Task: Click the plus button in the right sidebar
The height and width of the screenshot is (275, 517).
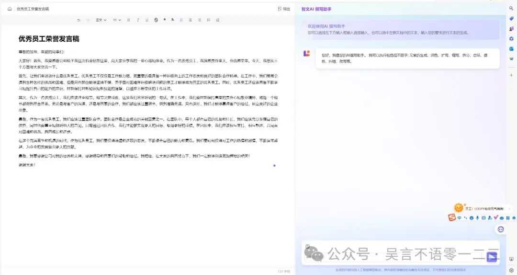Action: (x=511, y=75)
